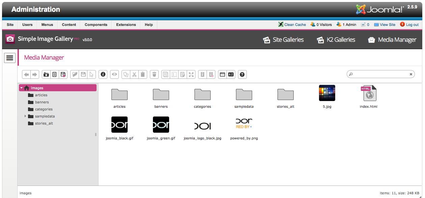Screen dimensions: 425x198
Task: Open the Extensions dropdown menu
Action: click(126, 25)
